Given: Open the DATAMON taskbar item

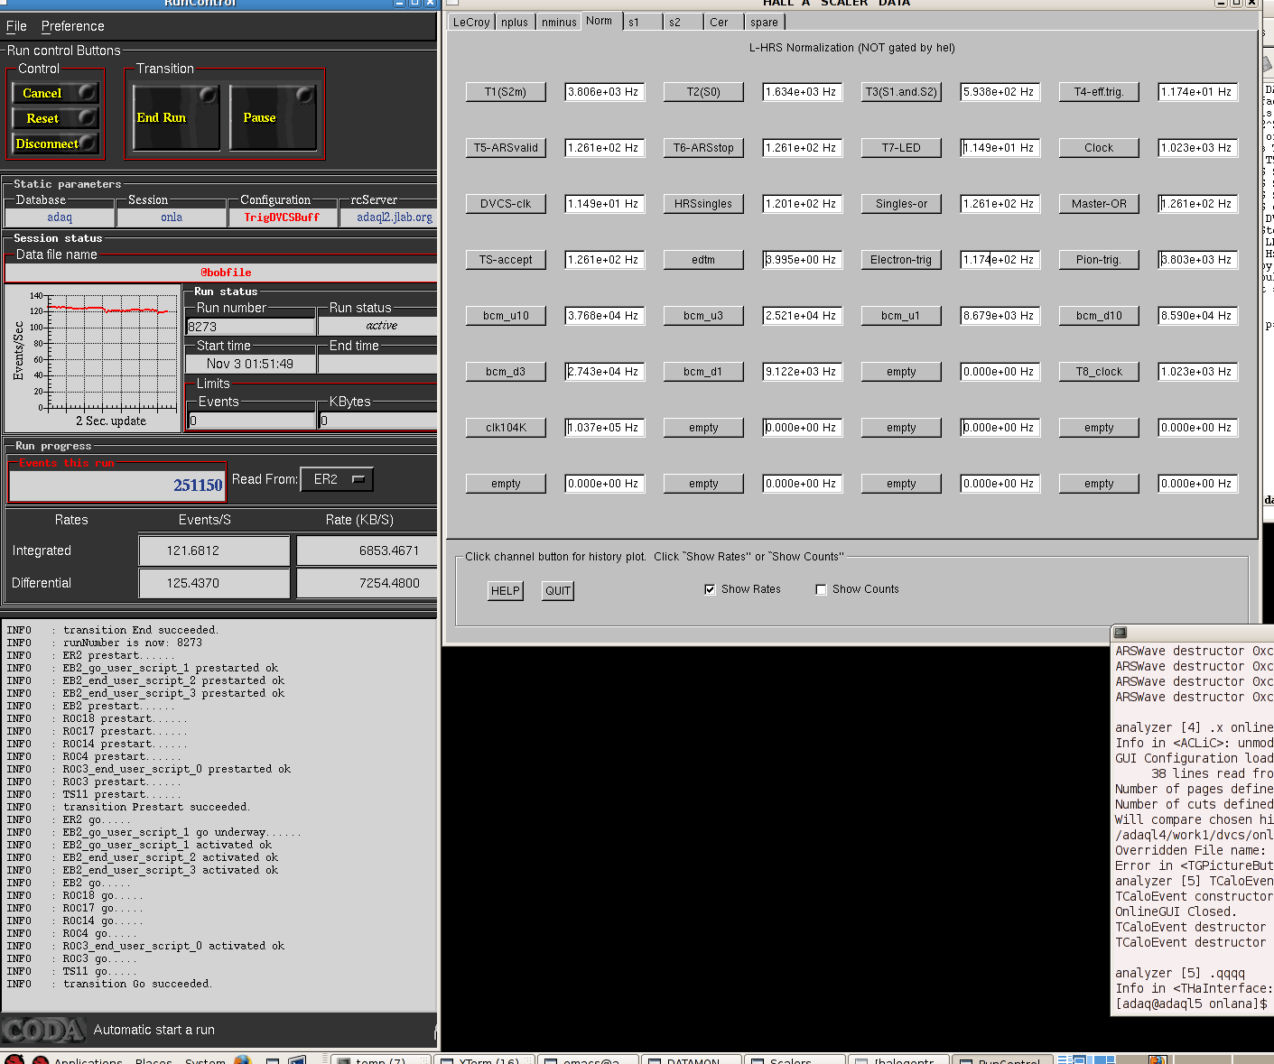Looking at the screenshot, I should (691, 1059).
